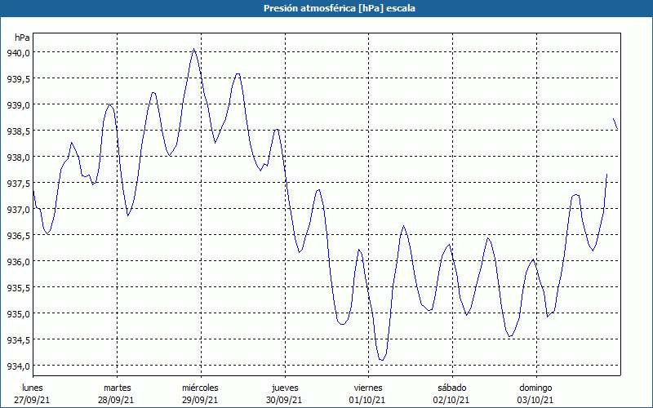Click the 940,0 y-axis value
This screenshot has width=653, height=408.
point(18,53)
